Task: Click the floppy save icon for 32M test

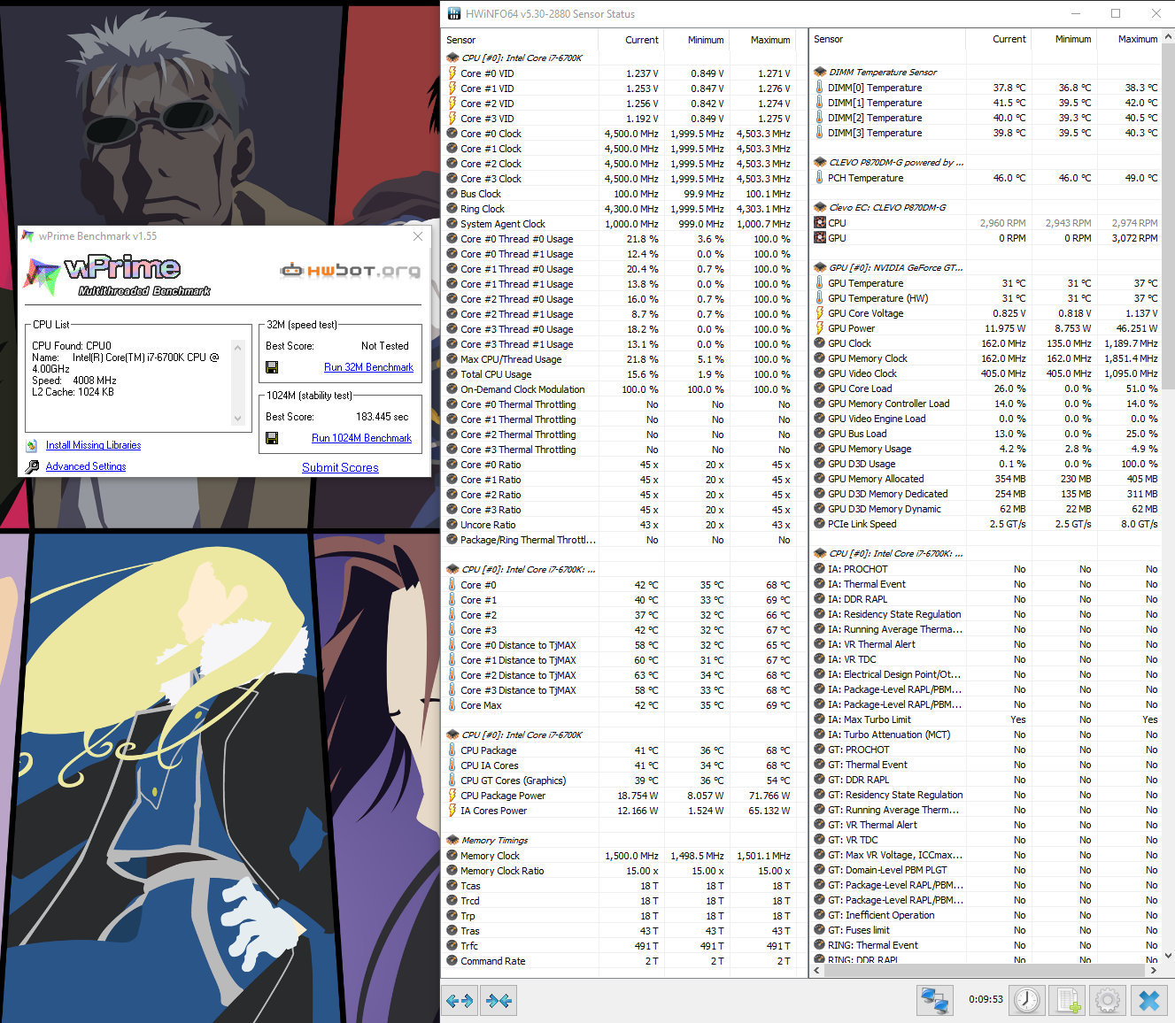Action: click(x=272, y=367)
